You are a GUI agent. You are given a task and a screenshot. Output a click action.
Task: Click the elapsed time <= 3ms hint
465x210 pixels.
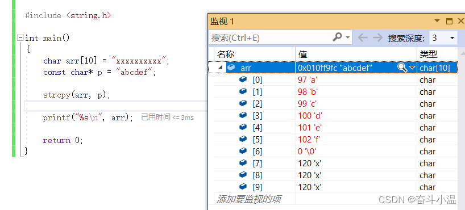[x=167, y=117]
